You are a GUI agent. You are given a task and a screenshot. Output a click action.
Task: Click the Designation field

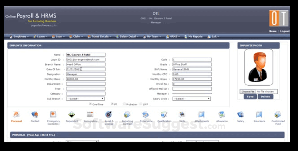tap(86, 74)
